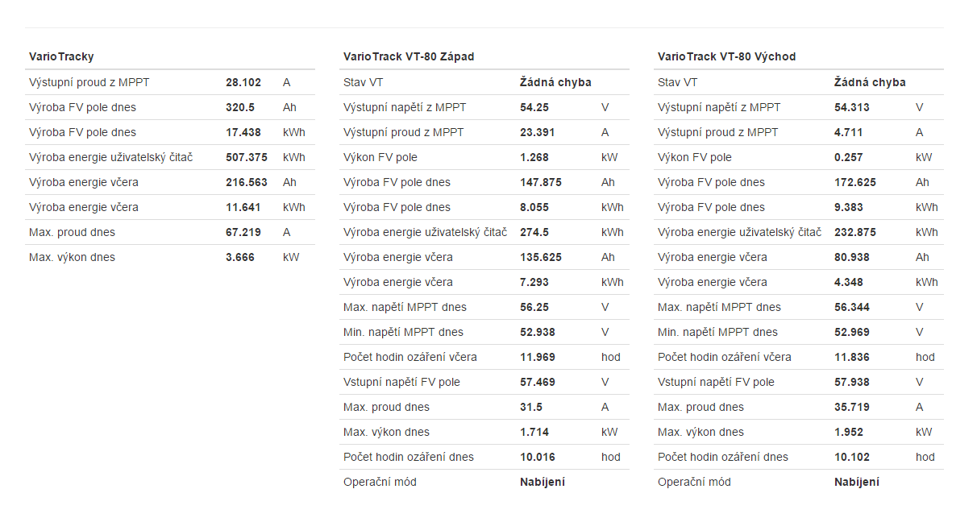977x514 pixels.
Task: Click Západ Výkon FV pole 1.268 value
Action: (534, 157)
